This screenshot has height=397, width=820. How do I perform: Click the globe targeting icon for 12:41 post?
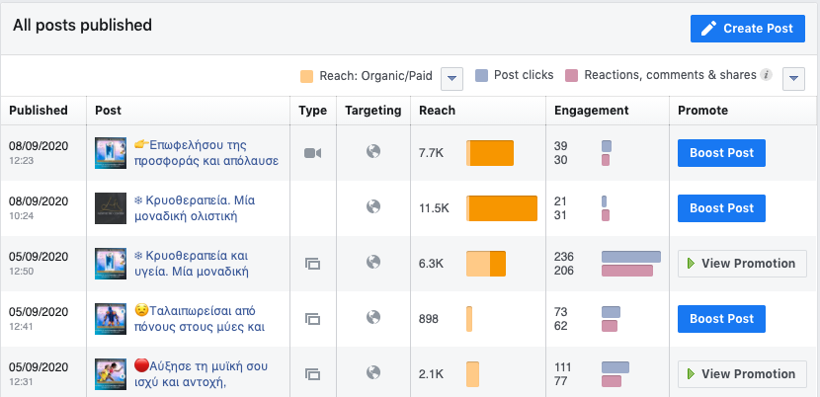pyautogui.click(x=373, y=318)
